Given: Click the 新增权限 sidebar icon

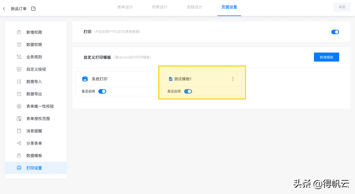Looking at the screenshot, I should [19, 32].
